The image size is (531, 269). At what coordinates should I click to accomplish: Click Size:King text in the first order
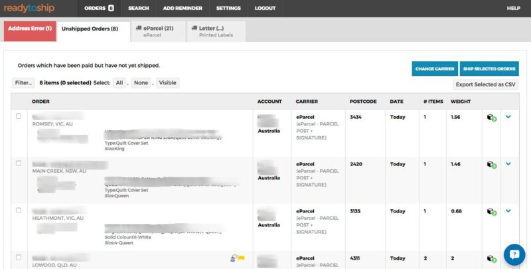[x=114, y=149]
